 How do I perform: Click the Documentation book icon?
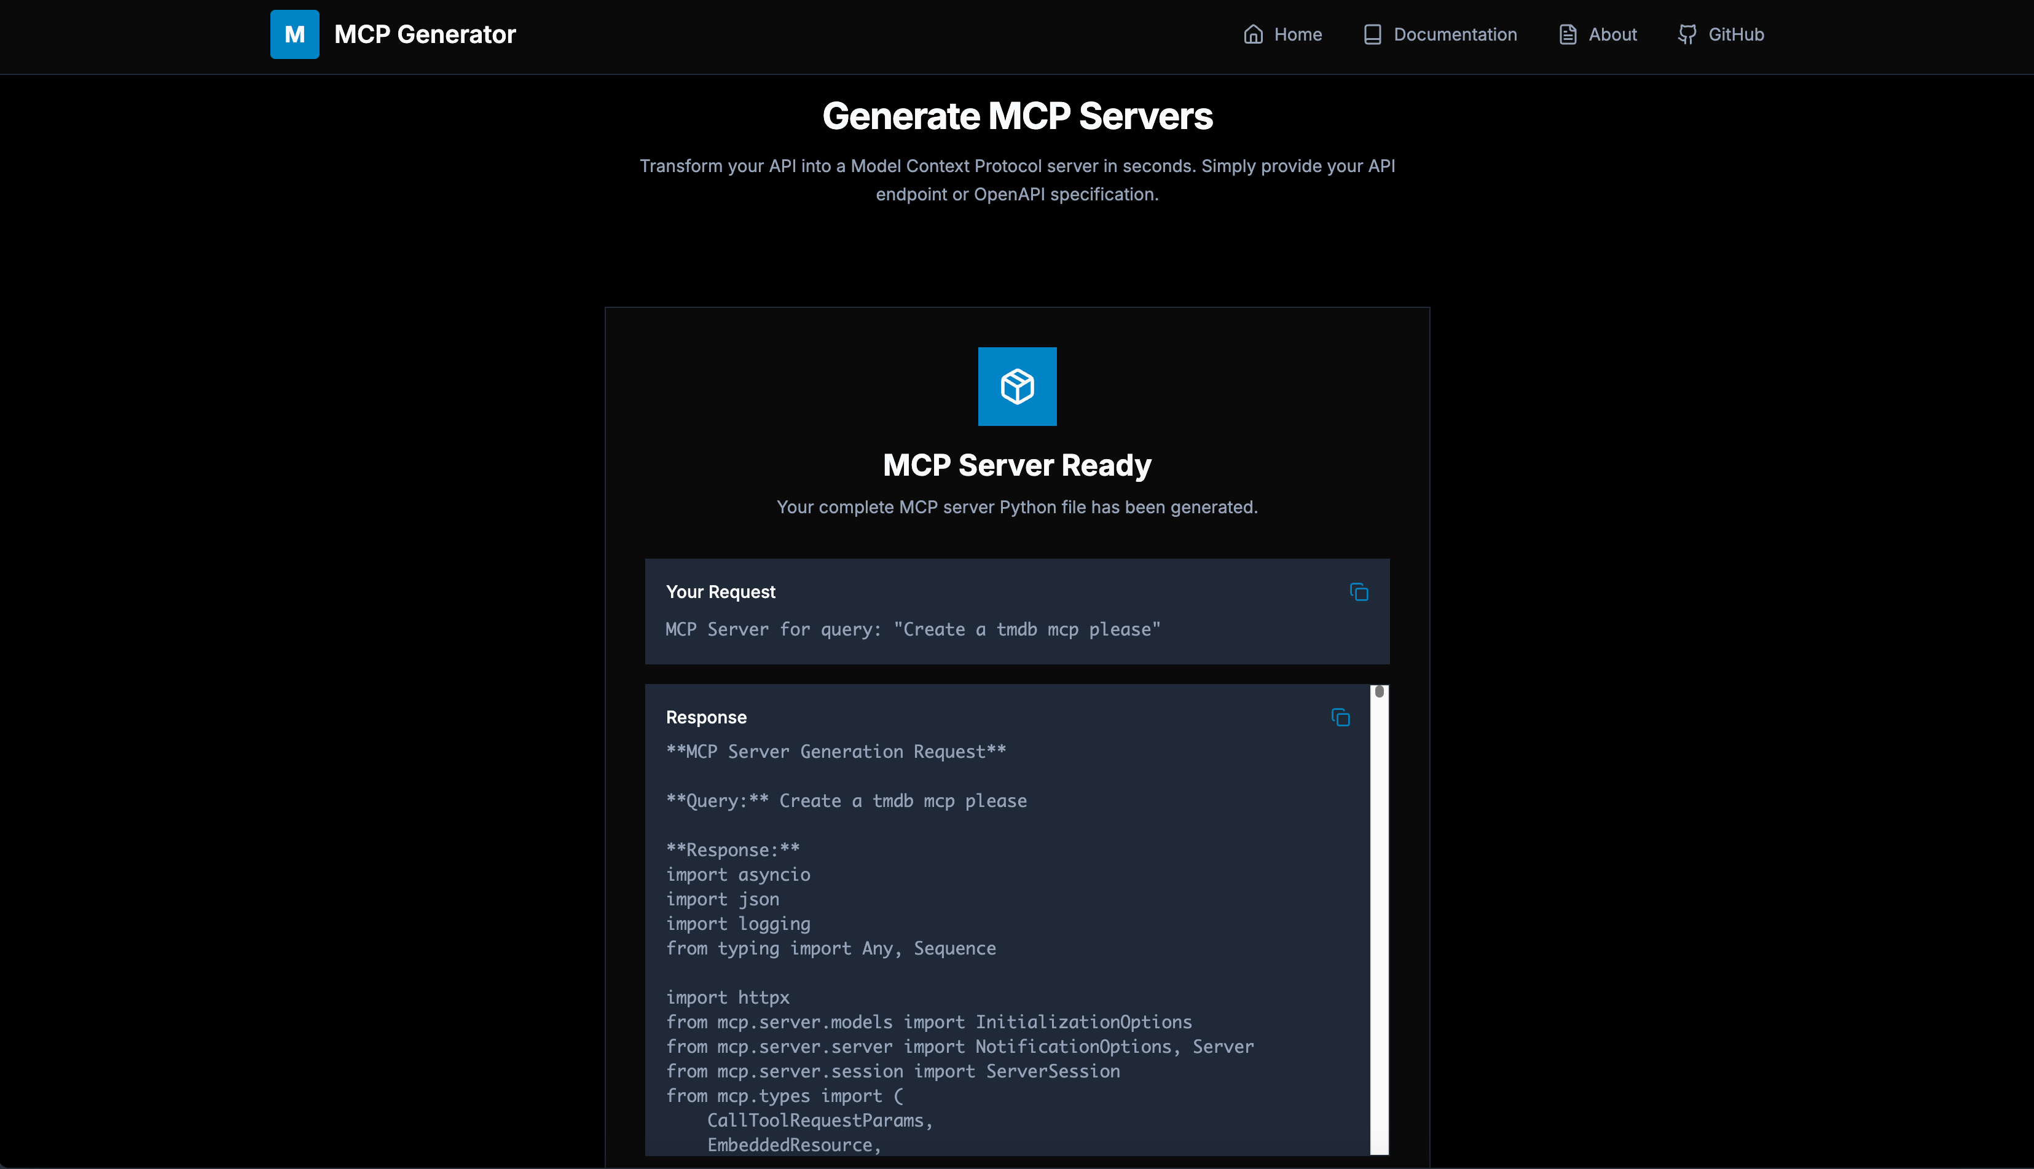click(1372, 34)
